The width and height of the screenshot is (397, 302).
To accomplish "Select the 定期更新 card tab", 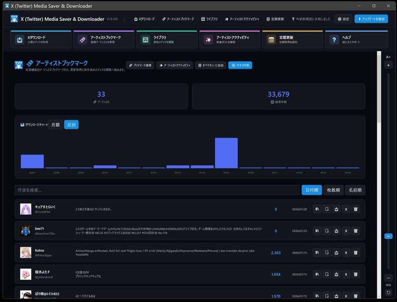I will click(292, 40).
